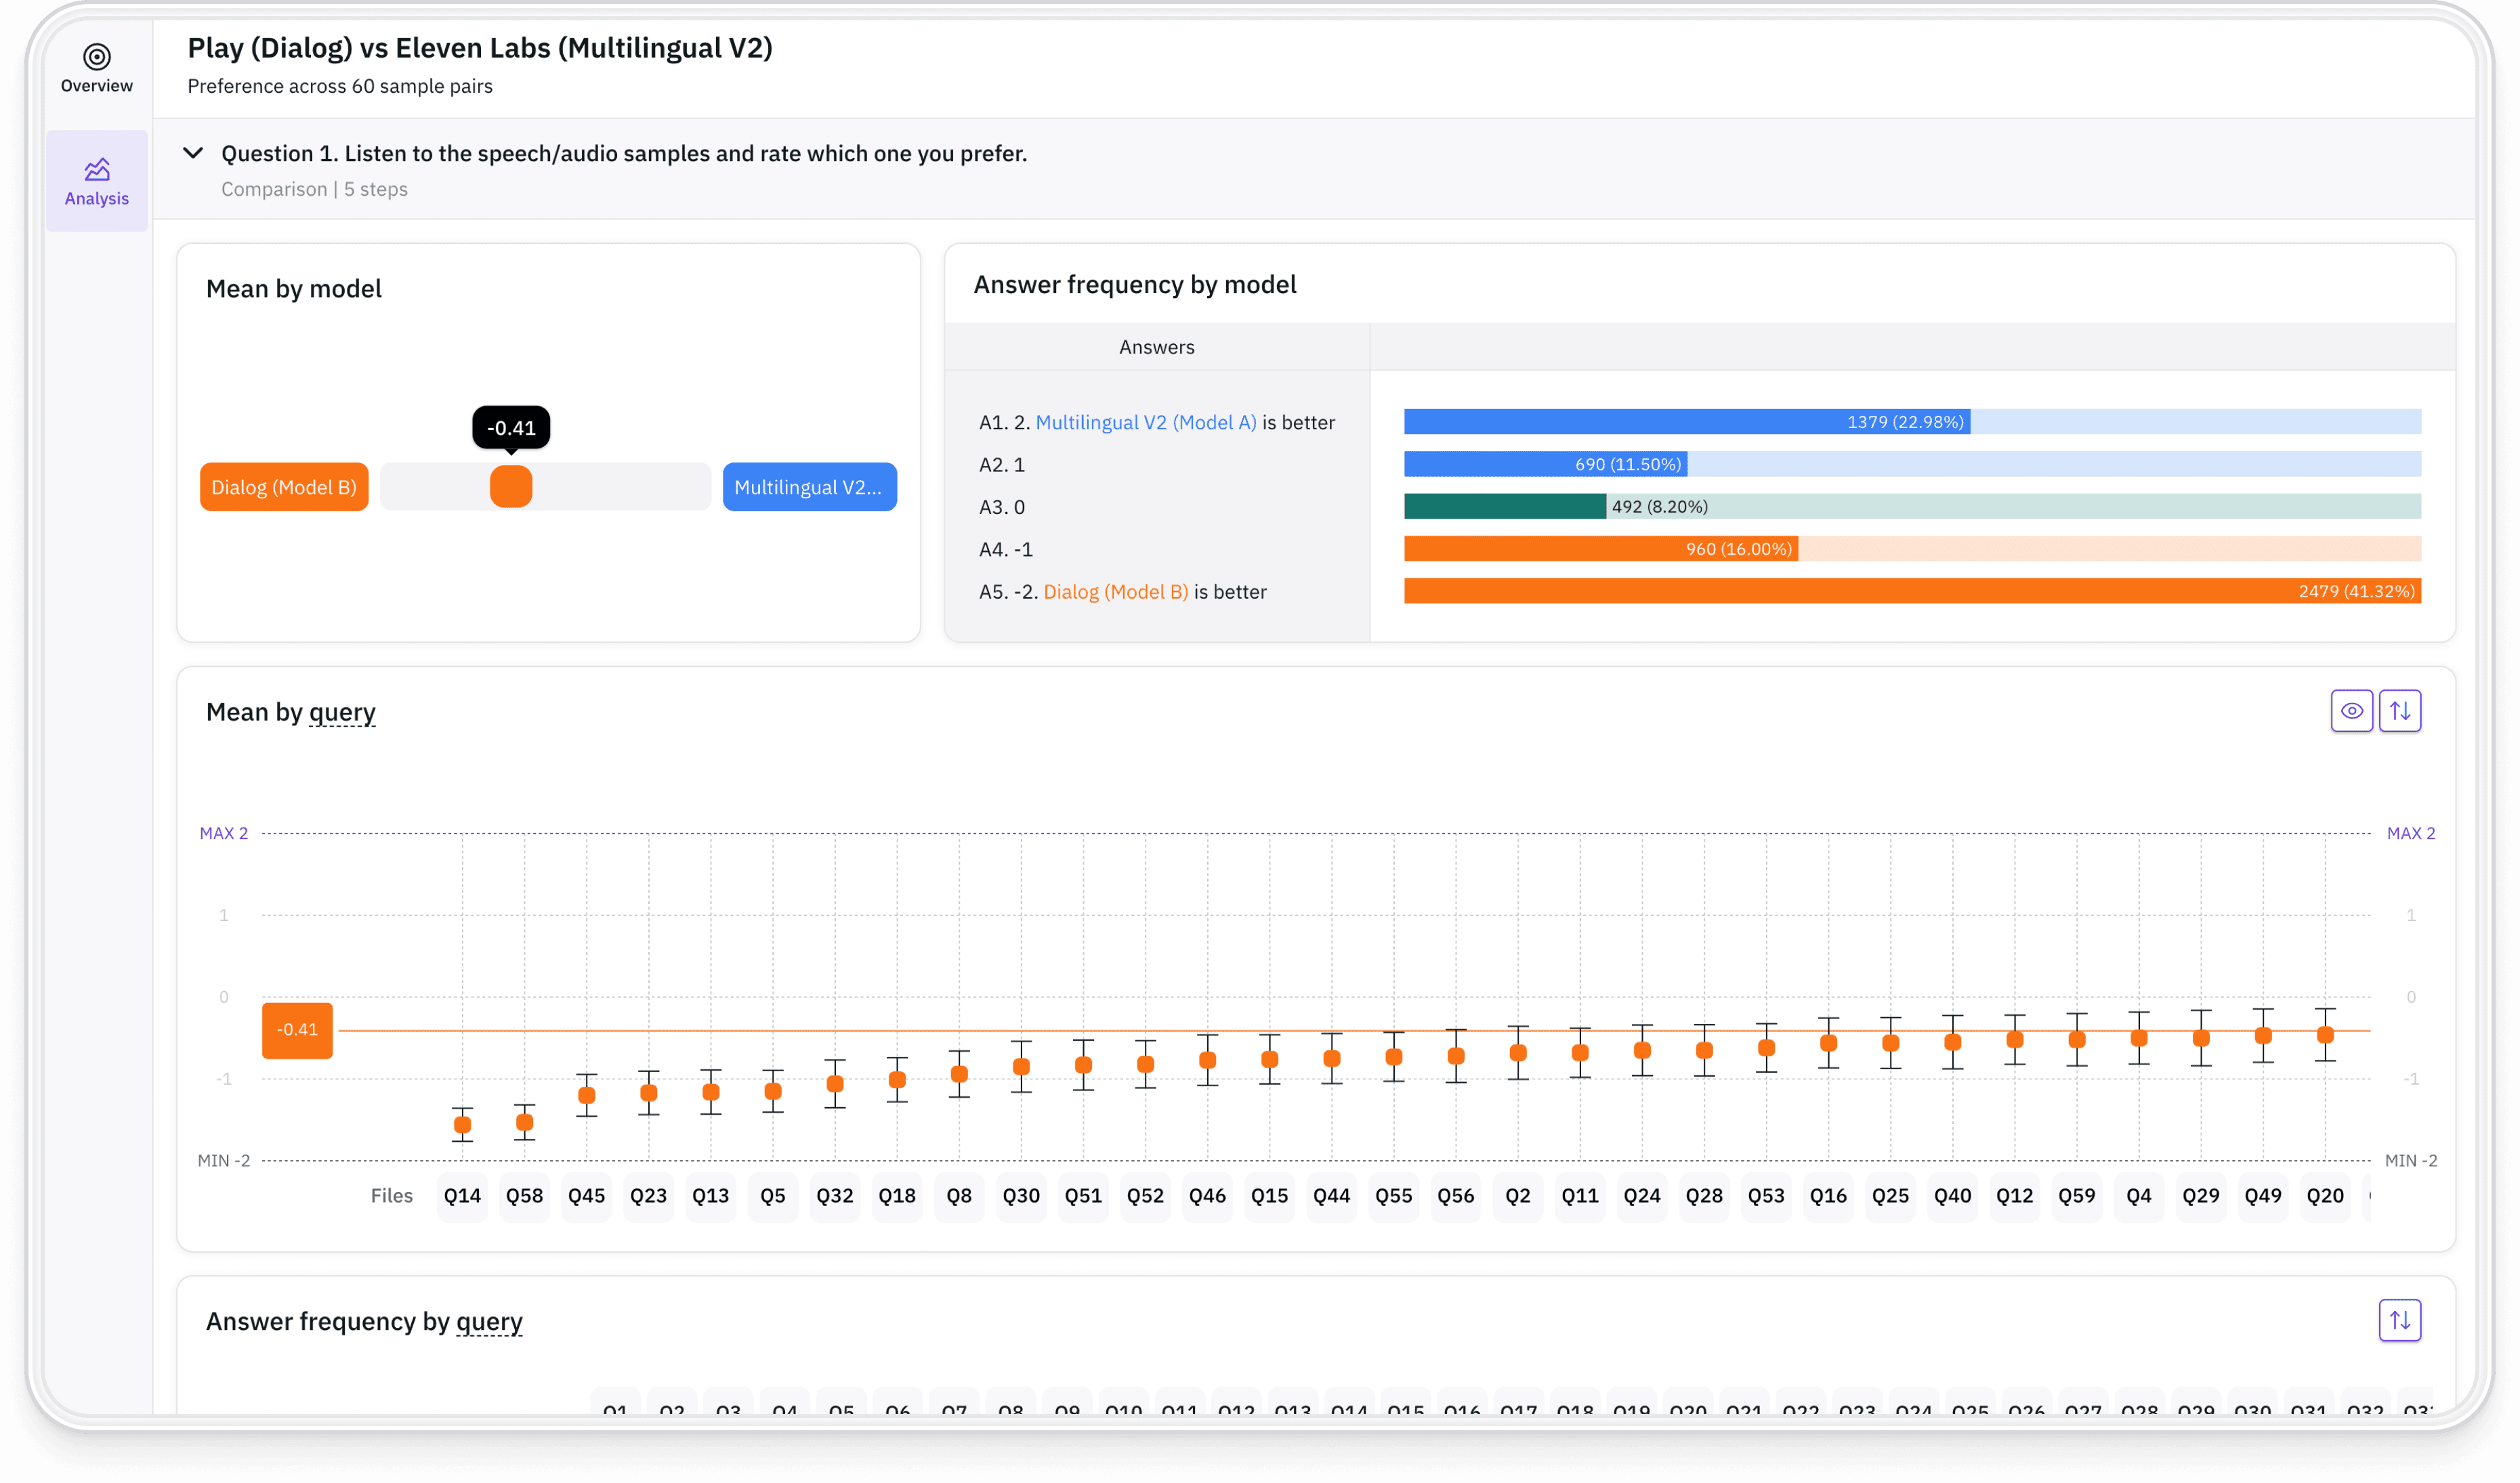This screenshot has width=2520, height=1483.
Task: Click answer row 'A4. -1'
Action: click(1006, 549)
